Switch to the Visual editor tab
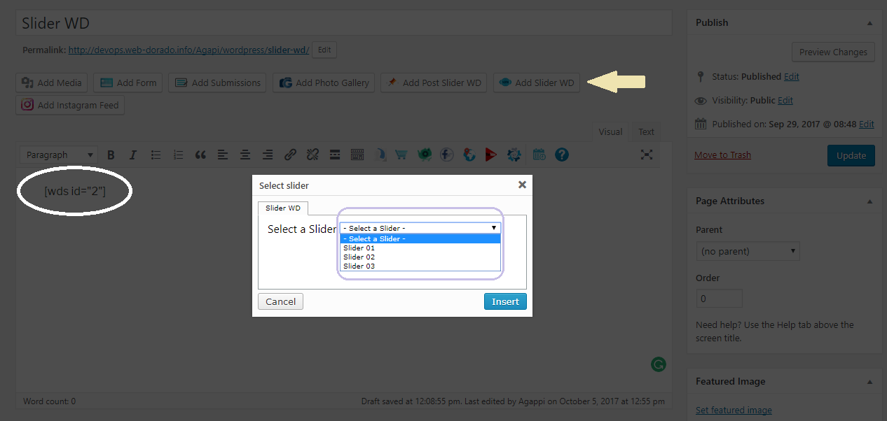This screenshot has width=887, height=421. (610, 131)
